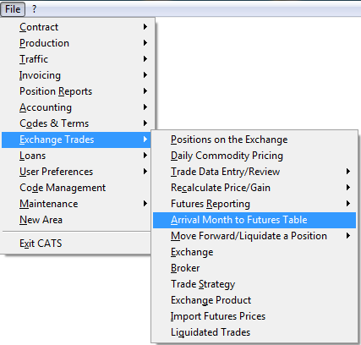Image resolution: width=361 pixels, height=345 pixels.
Task: Select Trade Strategy
Action: pos(254,284)
